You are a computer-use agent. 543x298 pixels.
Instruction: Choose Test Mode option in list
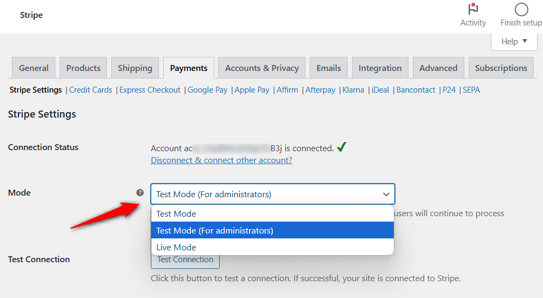pos(272,213)
